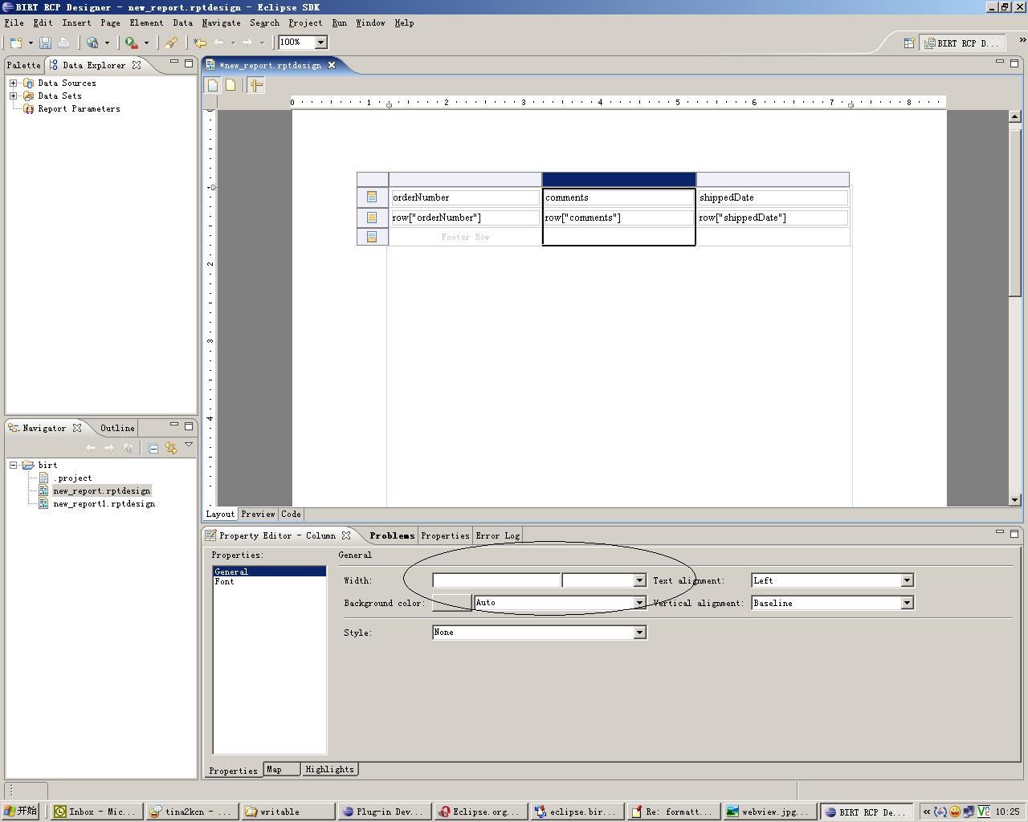Image resolution: width=1028 pixels, height=822 pixels.
Task: Open the Text alignment dropdown
Action: 907,580
